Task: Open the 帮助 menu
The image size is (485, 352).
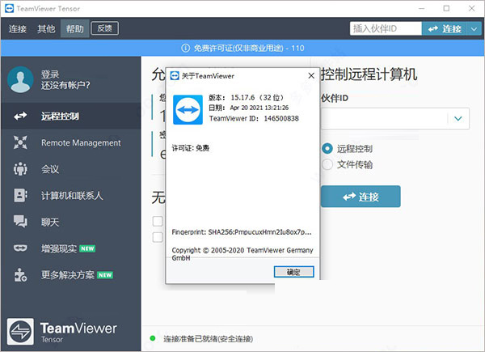Action: click(x=74, y=29)
